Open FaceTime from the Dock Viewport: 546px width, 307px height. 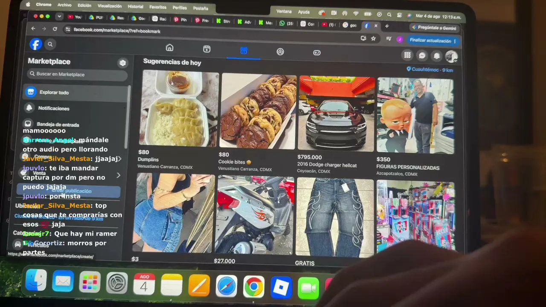click(308, 289)
